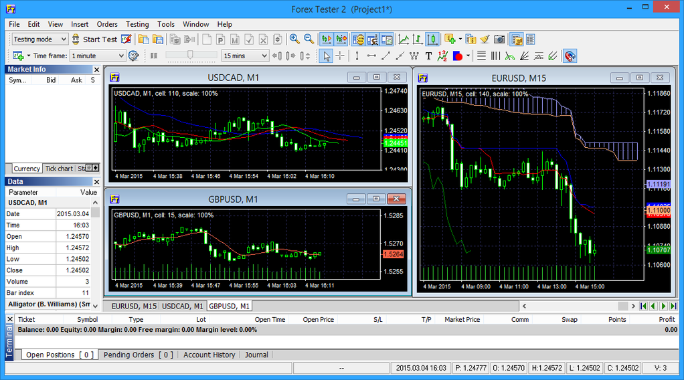The image size is (684, 380).
Task: Click the shapes tool icon
Action: coord(457,56)
